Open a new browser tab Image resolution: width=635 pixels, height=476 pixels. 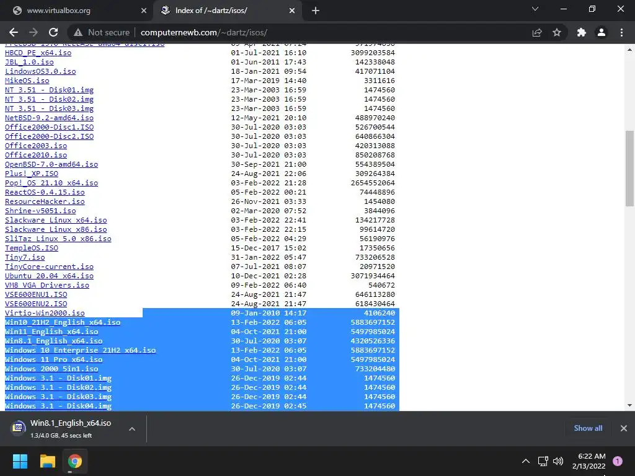coord(316,11)
